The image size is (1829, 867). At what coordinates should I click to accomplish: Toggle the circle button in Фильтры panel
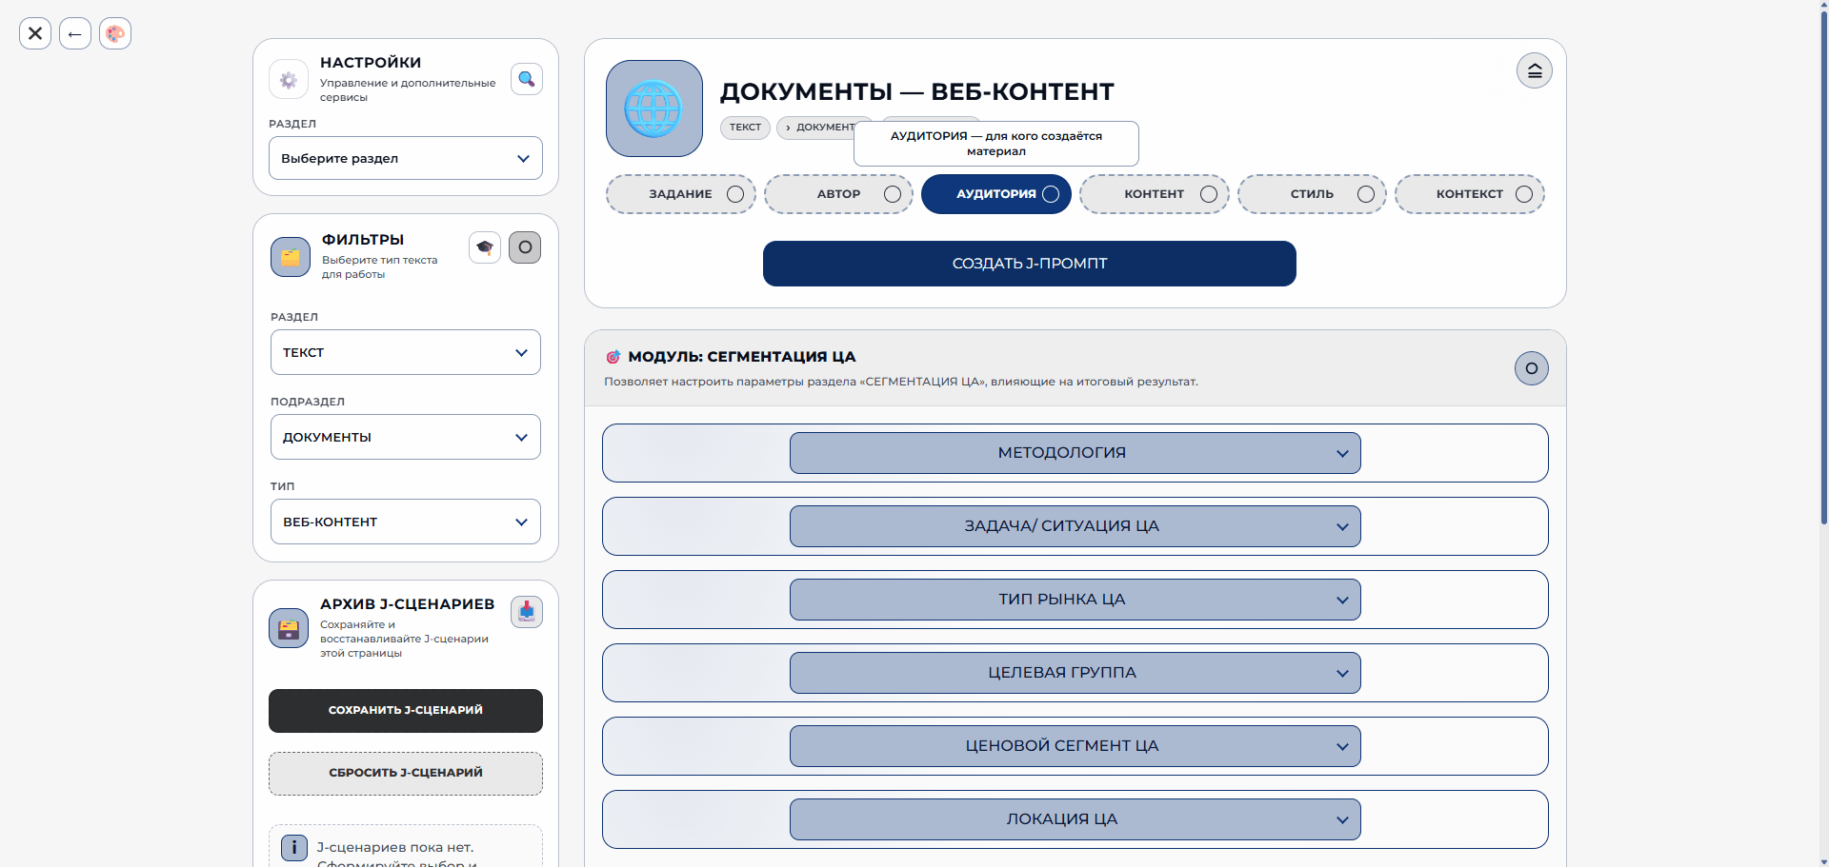coord(525,247)
